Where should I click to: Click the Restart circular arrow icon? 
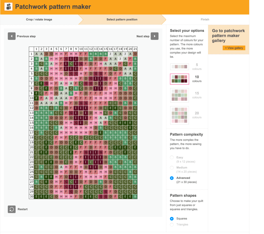click(x=12, y=209)
